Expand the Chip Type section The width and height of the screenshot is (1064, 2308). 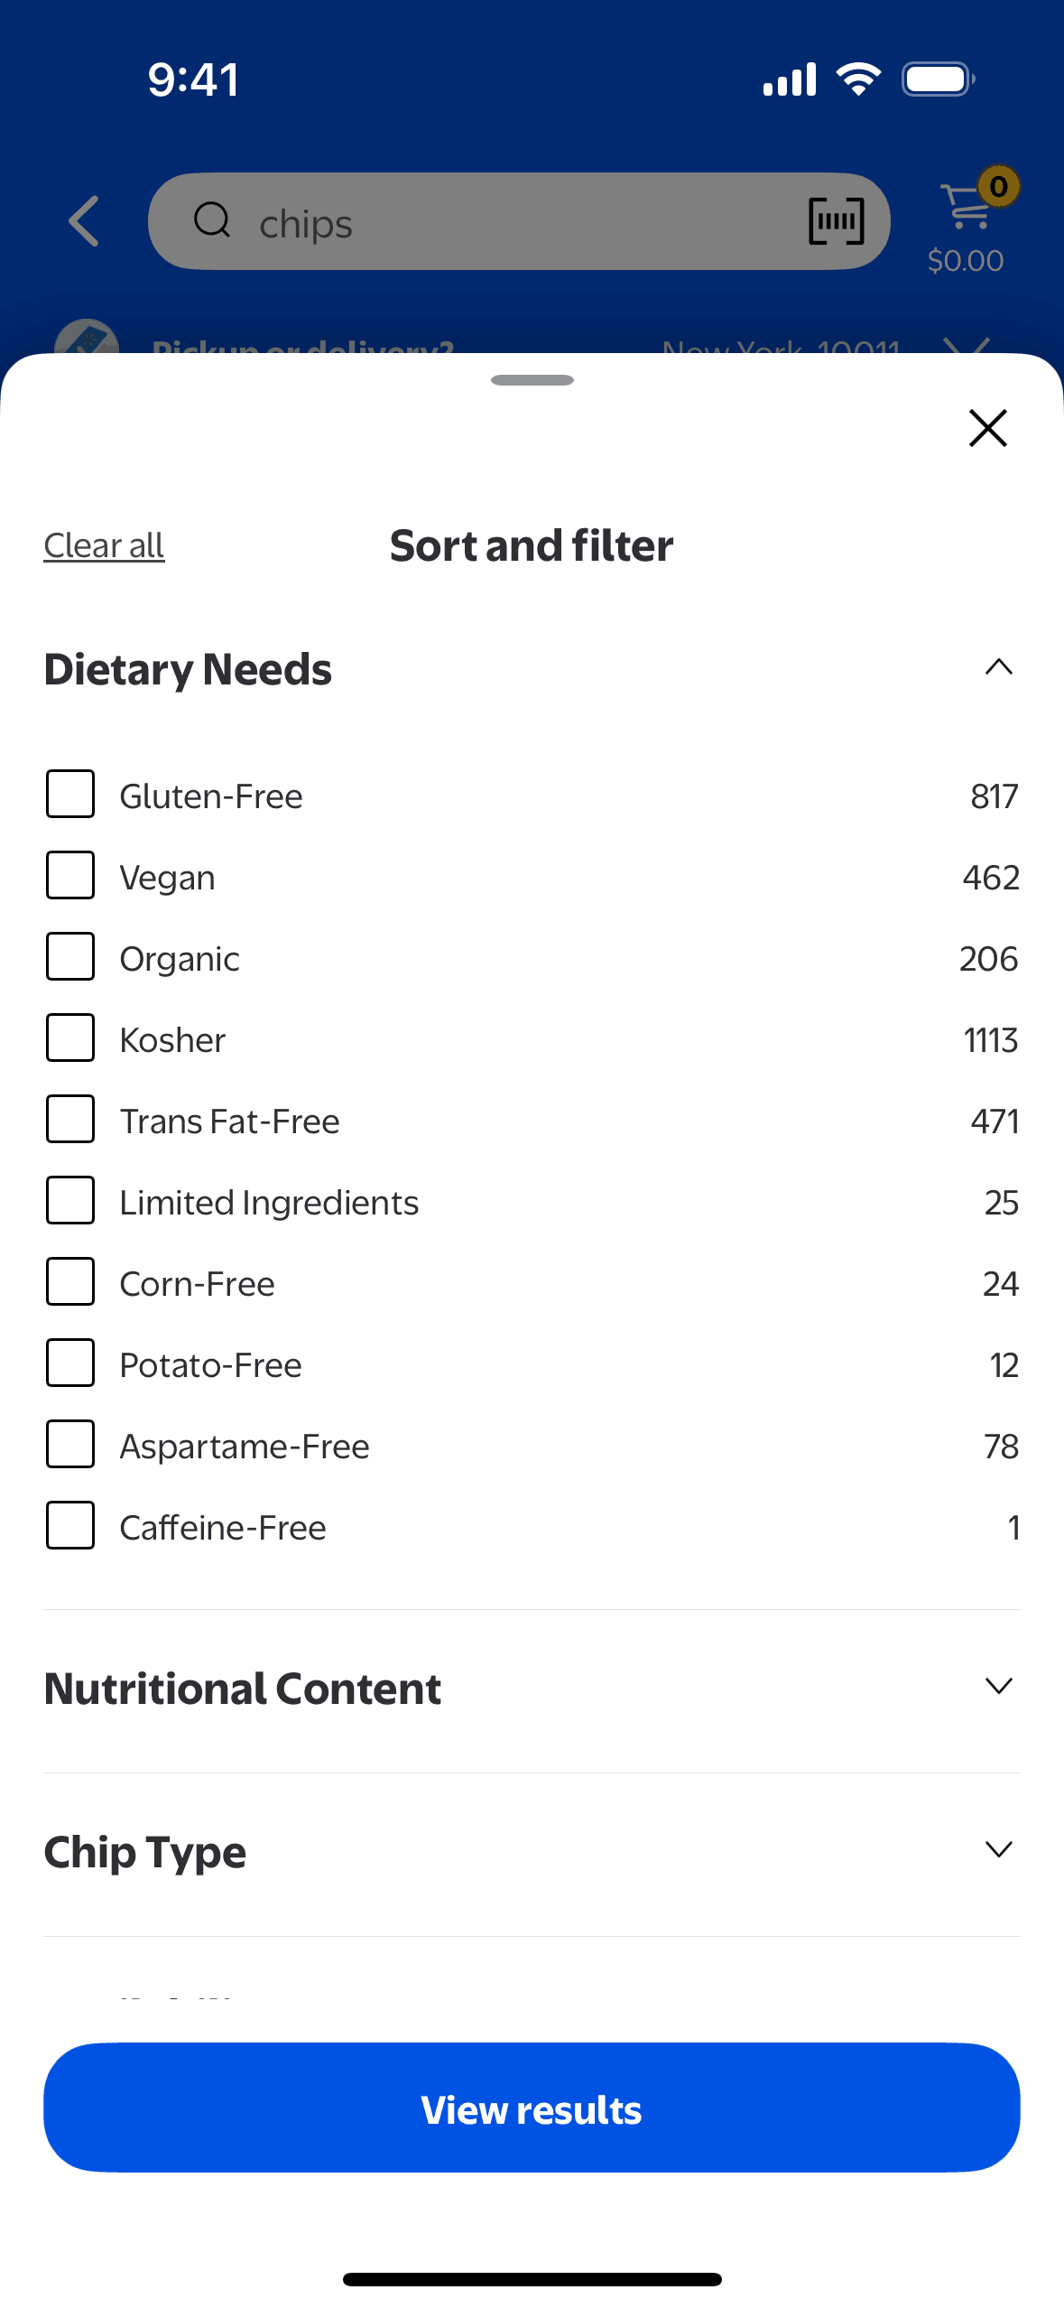point(998,1850)
